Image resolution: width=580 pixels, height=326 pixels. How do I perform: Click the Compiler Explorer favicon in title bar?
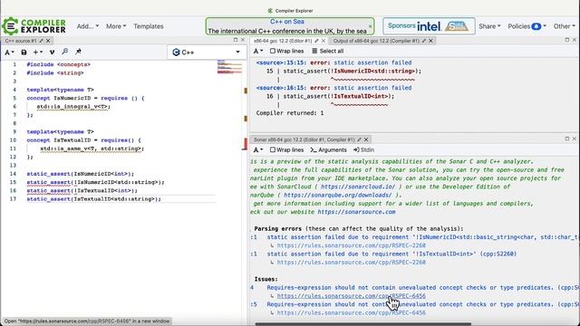click(x=270, y=11)
